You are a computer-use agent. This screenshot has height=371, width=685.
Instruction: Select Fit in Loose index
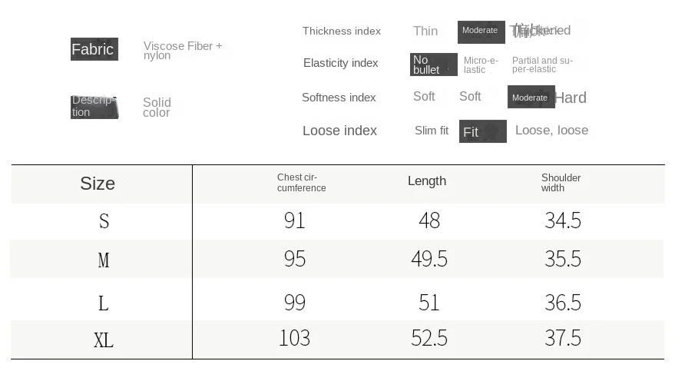pyautogui.click(x=483, y=131)
